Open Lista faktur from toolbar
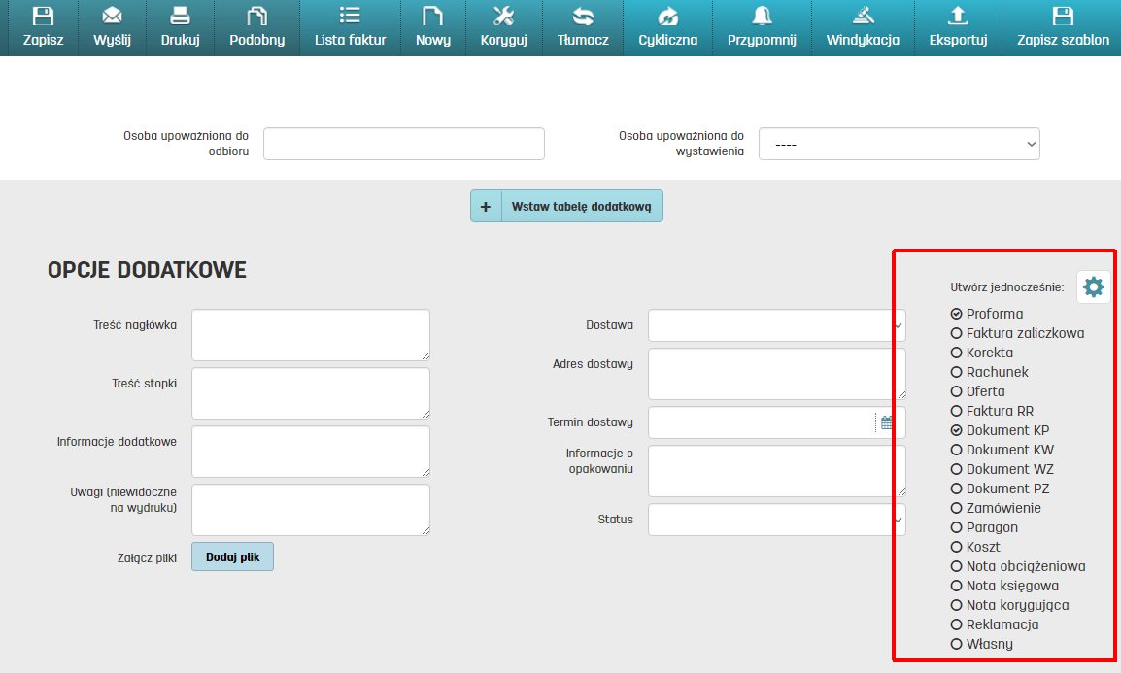The image size is (1121, 673). pos(350,27)
